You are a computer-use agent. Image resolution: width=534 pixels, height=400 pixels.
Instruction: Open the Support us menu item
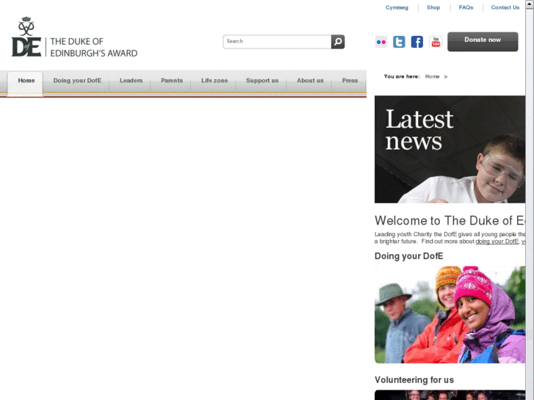pos(262,81)
